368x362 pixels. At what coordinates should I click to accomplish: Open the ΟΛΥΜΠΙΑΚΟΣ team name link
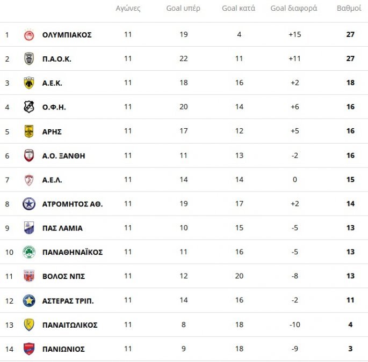(67, 35)
